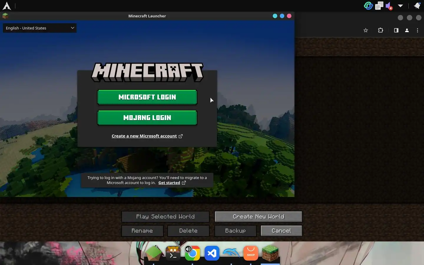
Task: Click the Minecraft grass block dock icon
Action: coord(270,253)
